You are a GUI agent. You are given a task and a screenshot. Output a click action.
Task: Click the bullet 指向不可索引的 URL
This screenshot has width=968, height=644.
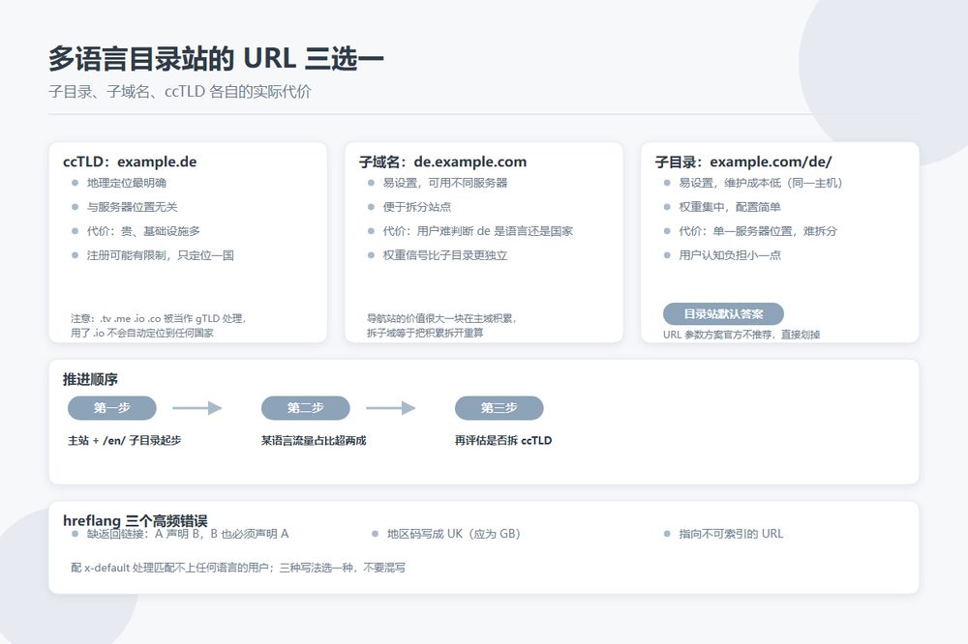coord(731,534)
